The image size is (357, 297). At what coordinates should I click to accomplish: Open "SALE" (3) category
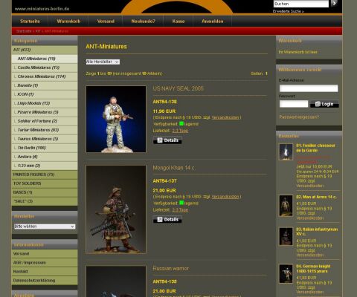(45, 201)
